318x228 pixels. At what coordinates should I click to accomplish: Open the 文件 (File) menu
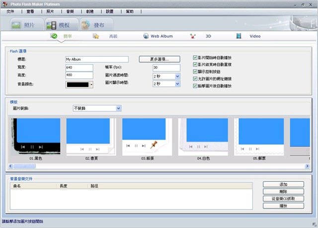(x=10, y=11)
